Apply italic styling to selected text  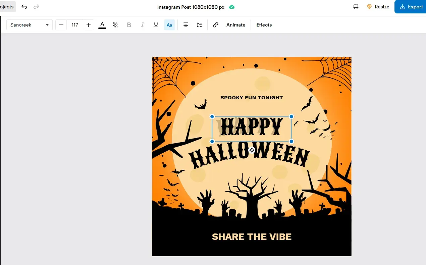[x=142, y=24]
